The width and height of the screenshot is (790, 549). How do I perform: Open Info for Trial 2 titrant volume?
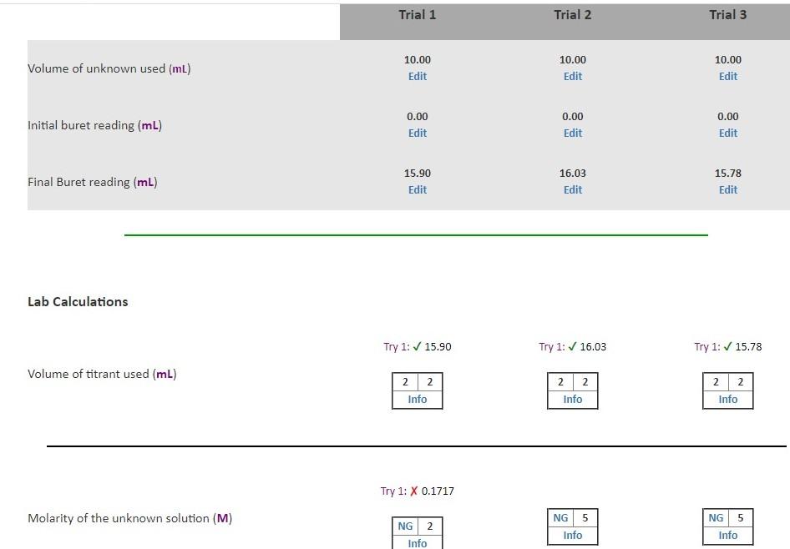(x=572, y=399)
